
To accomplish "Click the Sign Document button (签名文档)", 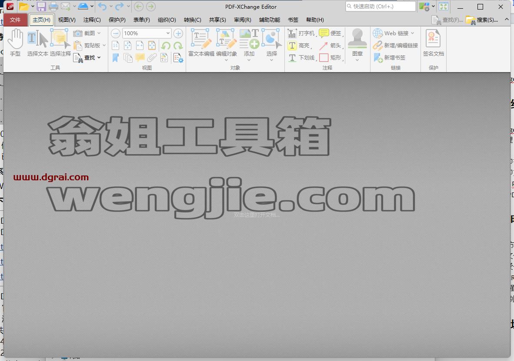I will click(x=434, y=43).
